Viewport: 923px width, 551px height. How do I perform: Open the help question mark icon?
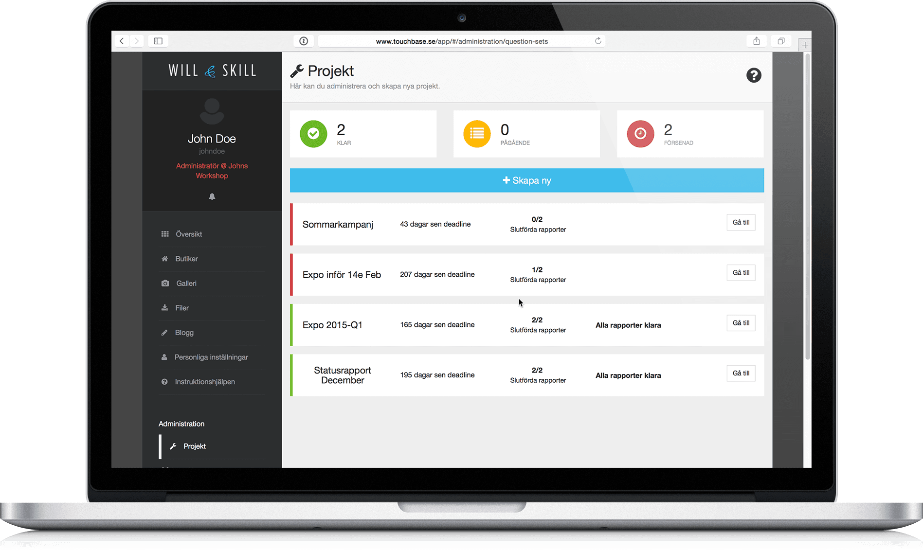754,75
